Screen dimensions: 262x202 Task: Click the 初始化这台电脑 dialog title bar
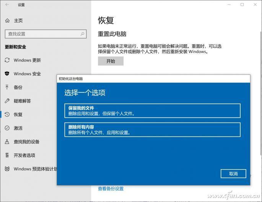[x=153, y=79]
